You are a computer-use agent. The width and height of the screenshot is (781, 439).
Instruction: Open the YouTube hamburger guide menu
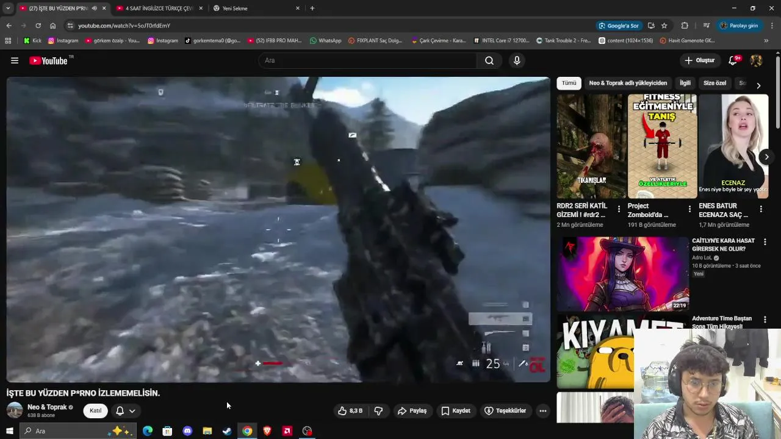[15, 60]
